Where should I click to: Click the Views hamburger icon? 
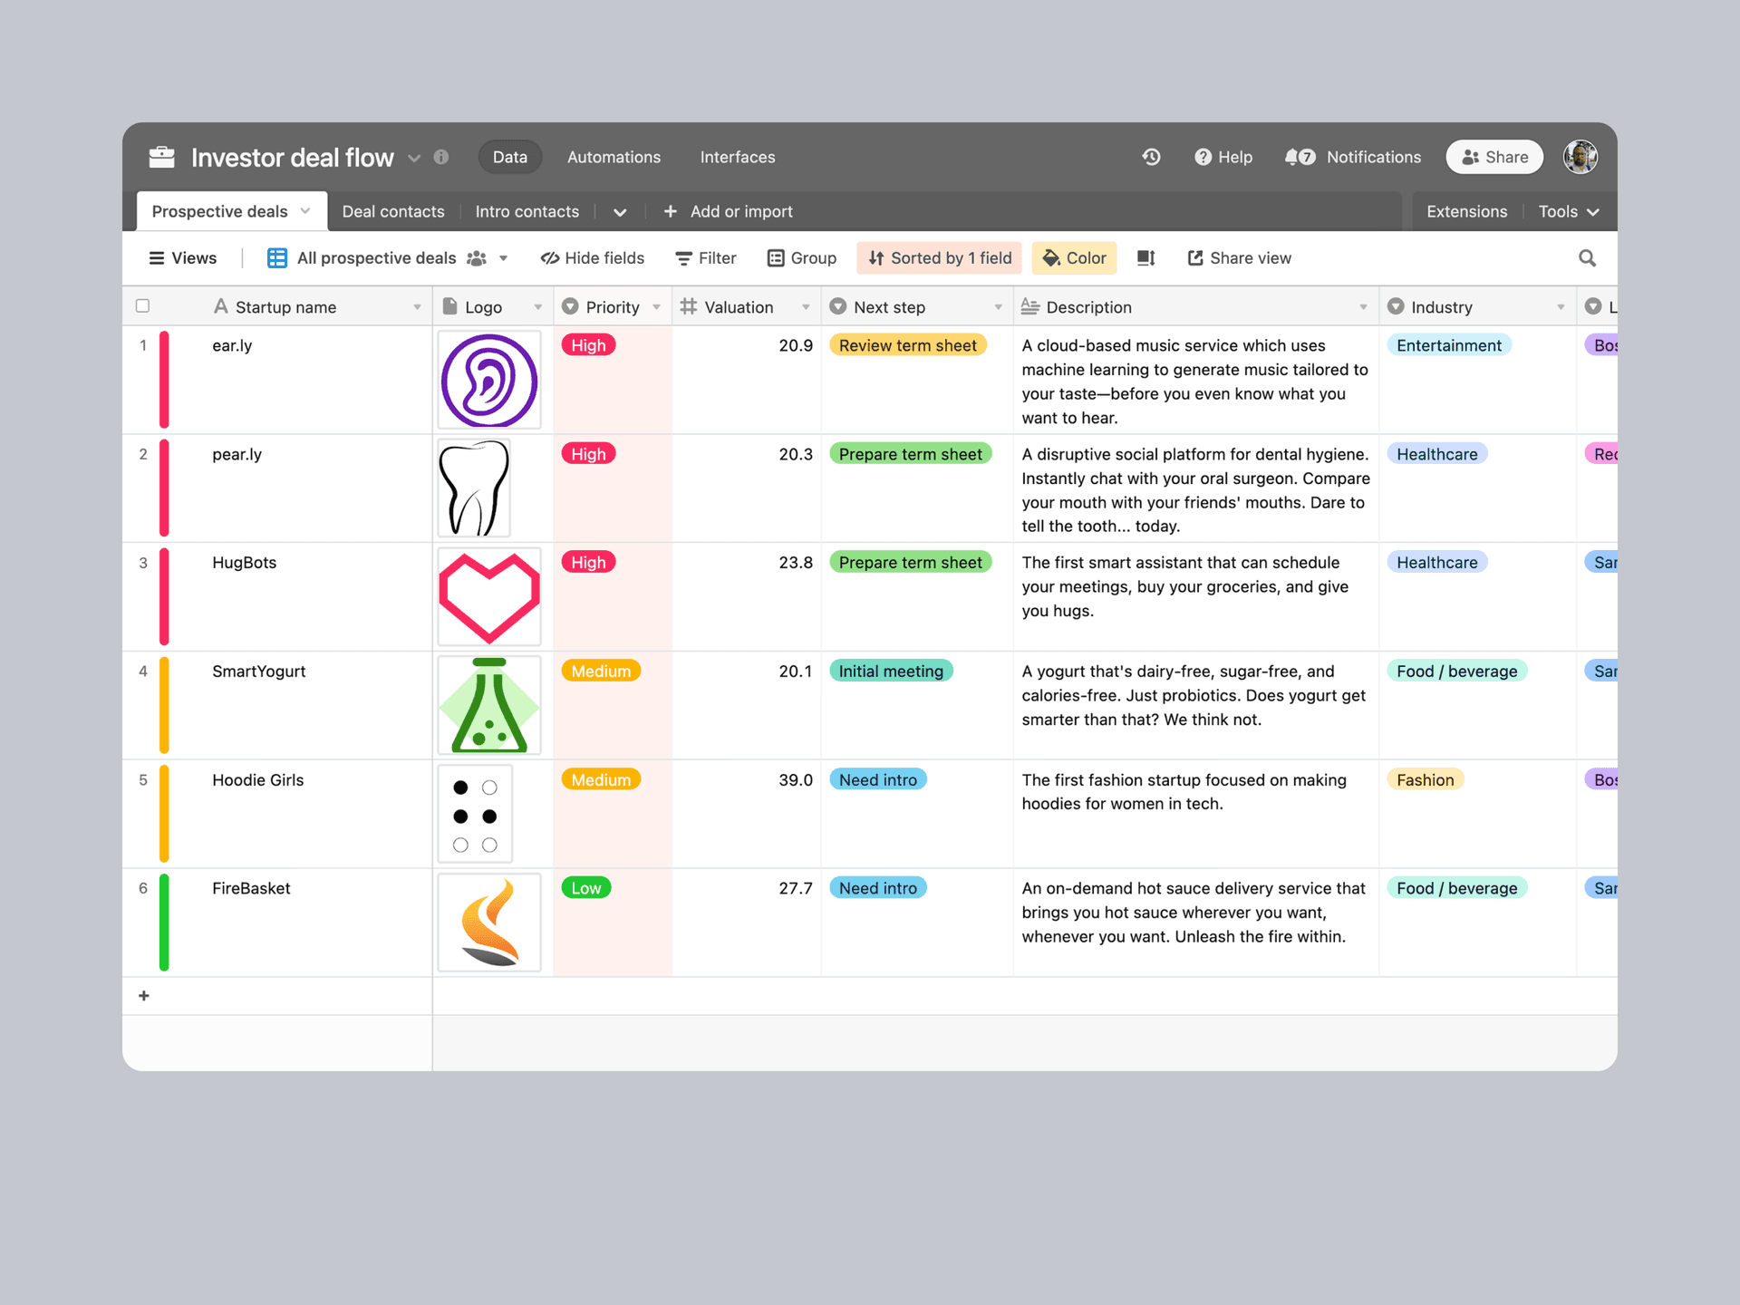click(157, 258)
